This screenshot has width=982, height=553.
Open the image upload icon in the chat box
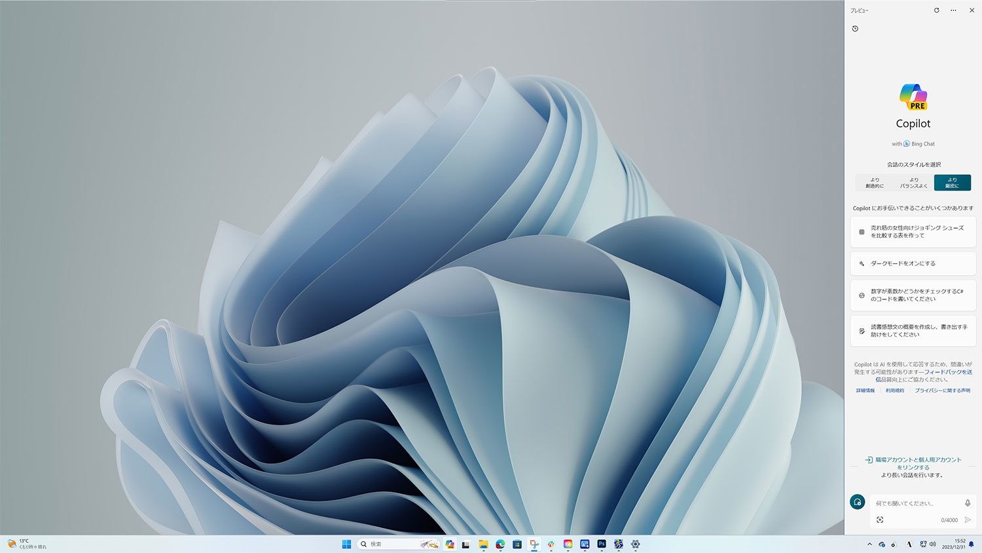click(x=881, y=520)
